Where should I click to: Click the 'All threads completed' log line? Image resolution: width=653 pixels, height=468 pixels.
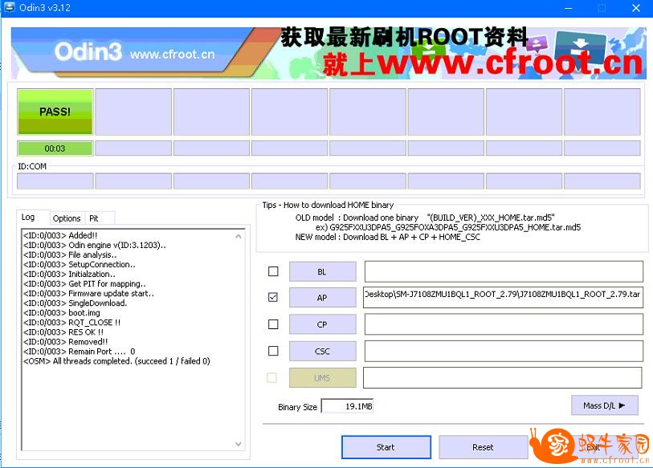[116, 361]
